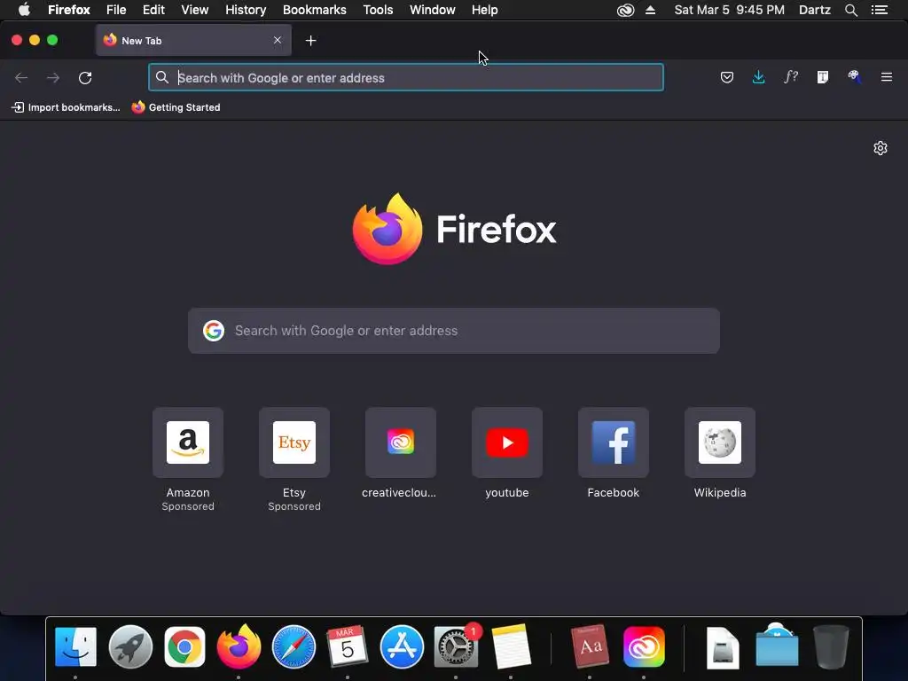This screenshot has width=908, height=681.
Task: Reload the current page
Action: click(85, 78)
